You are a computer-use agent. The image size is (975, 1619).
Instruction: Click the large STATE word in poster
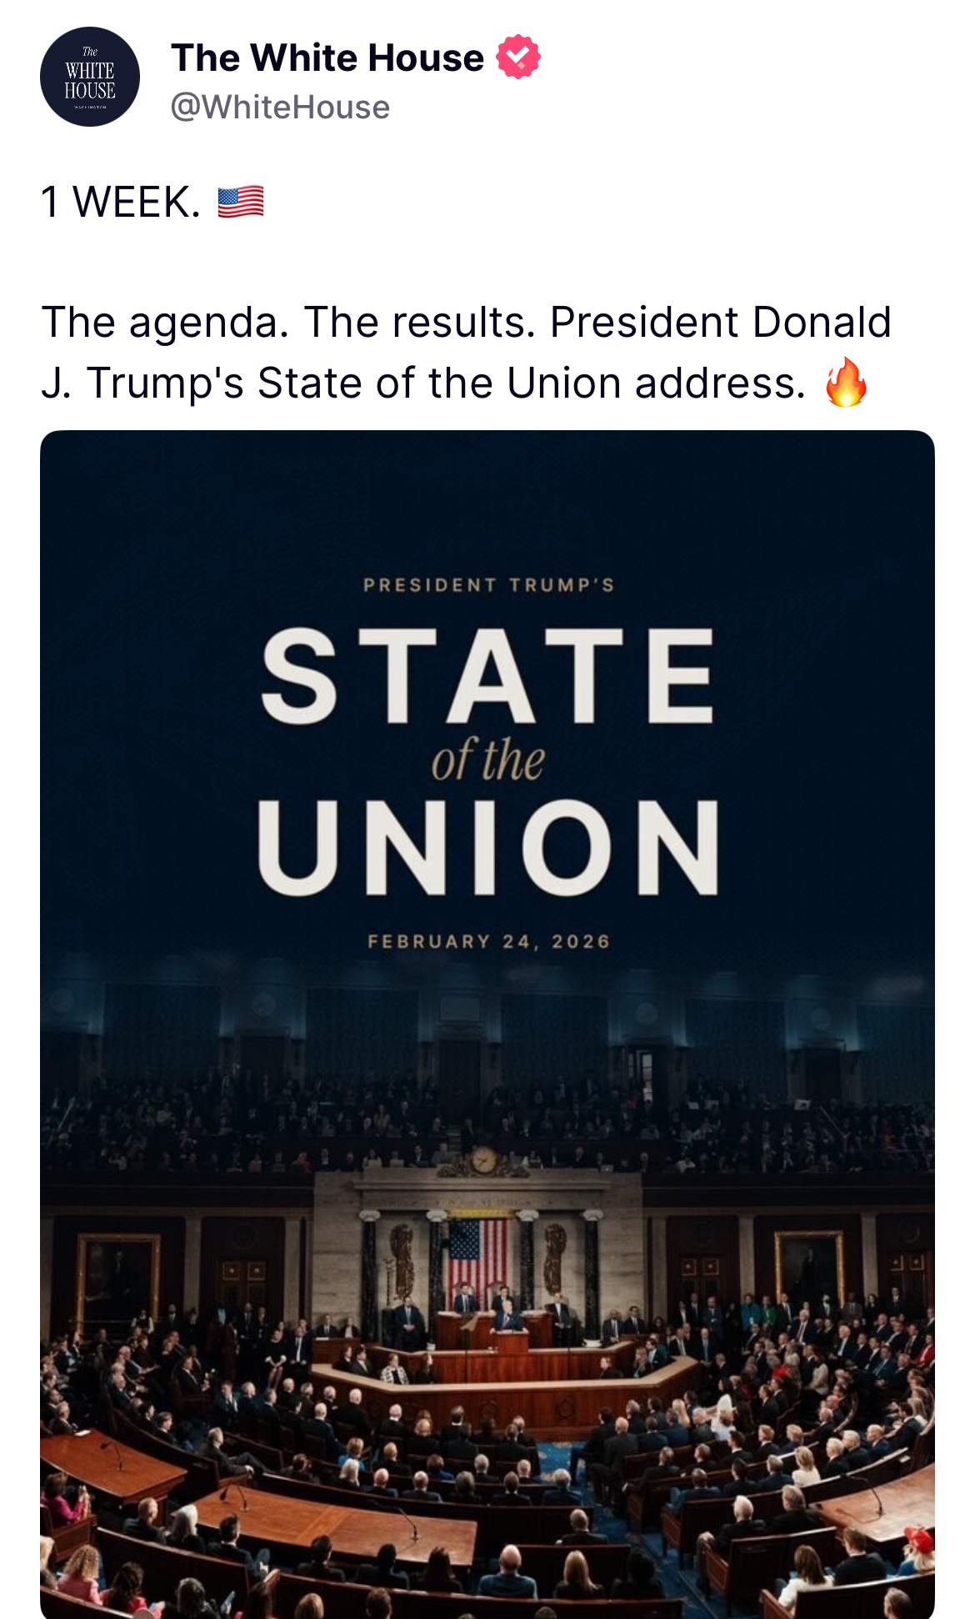pos(487,675)
